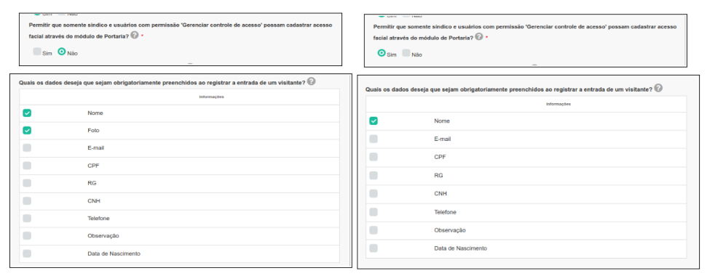Click the Informações header in right table
This screenshot has height=276, width=715.
coord(558,104)
